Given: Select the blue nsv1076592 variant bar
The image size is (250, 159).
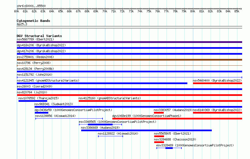Looking at the screenshot, I should [x=33, y=101].
